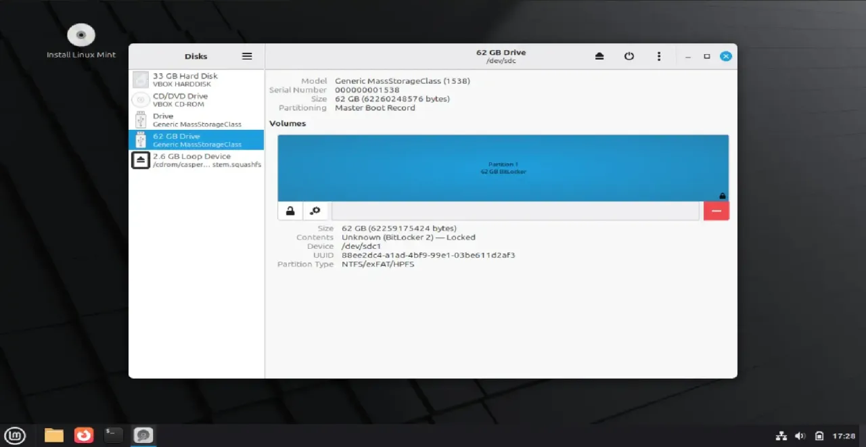866x447 pixels.
Task: Select Partition 1 in the Volumes view
Action: (503, 168)
